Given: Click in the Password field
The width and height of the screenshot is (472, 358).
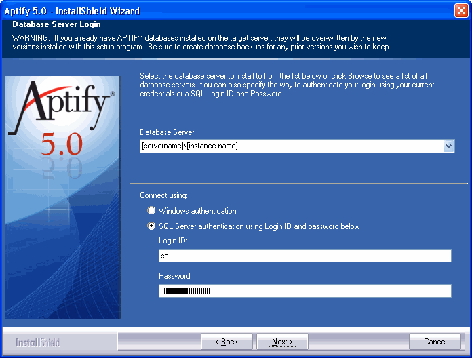Looking at the screenshot, I should click(x=305, y=291).
